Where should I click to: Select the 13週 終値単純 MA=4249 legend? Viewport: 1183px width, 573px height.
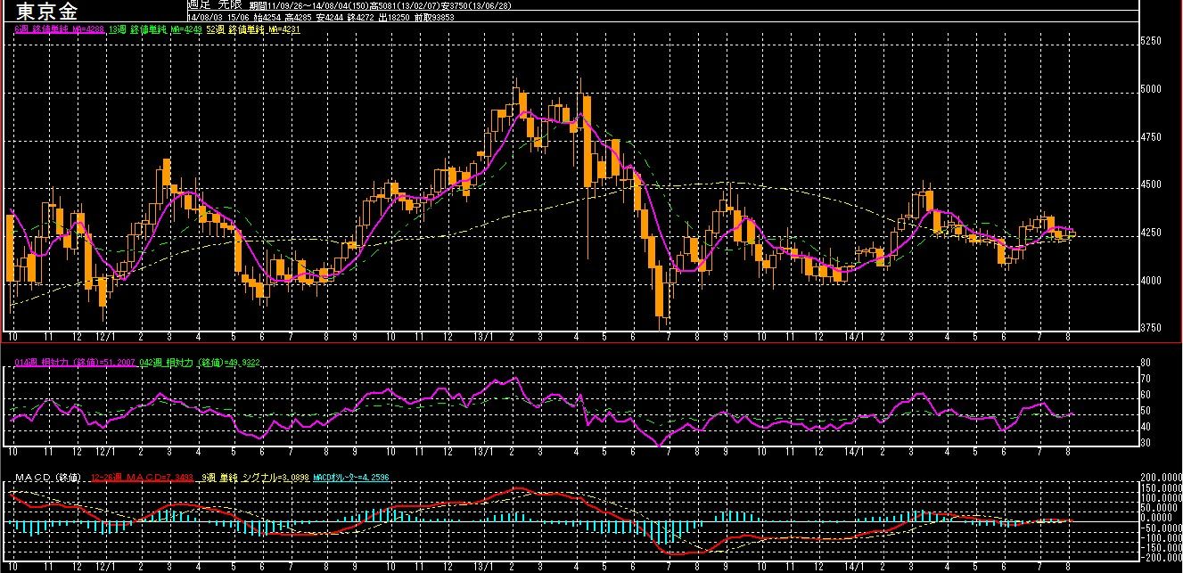pyautogui.click(x=156, y=29)
